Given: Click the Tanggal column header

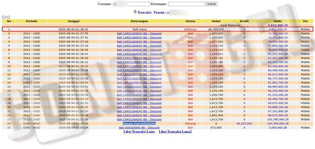Looking at the screenshot, I should [x=73, y=21].
